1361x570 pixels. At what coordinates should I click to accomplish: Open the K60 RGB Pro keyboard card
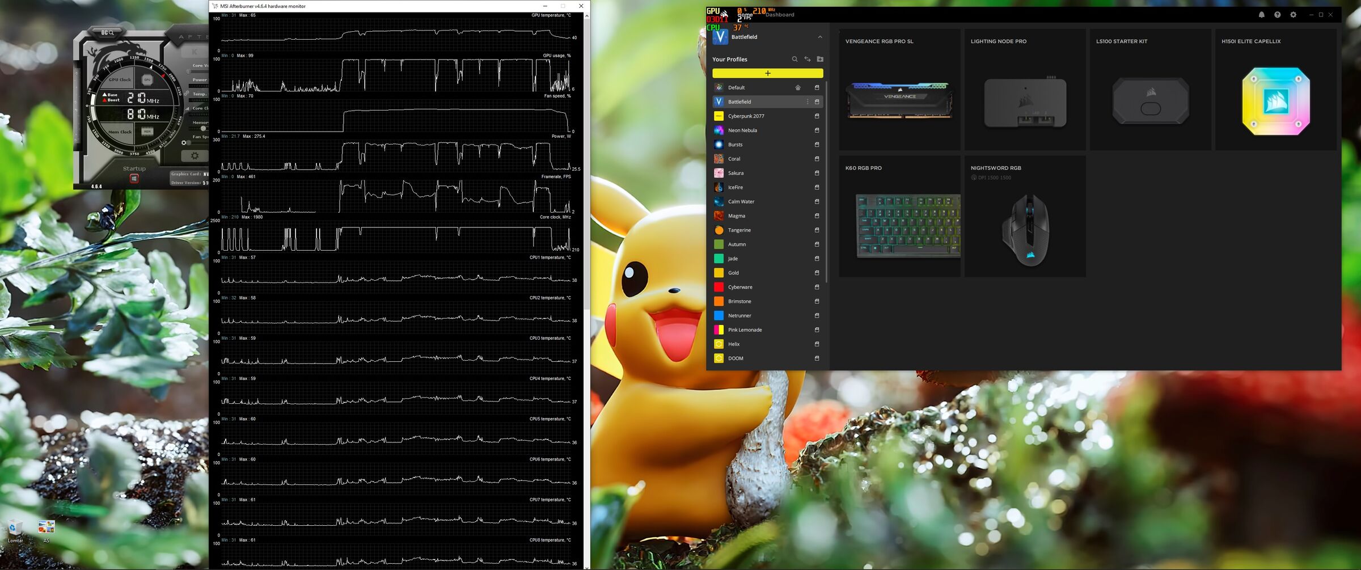900,217
